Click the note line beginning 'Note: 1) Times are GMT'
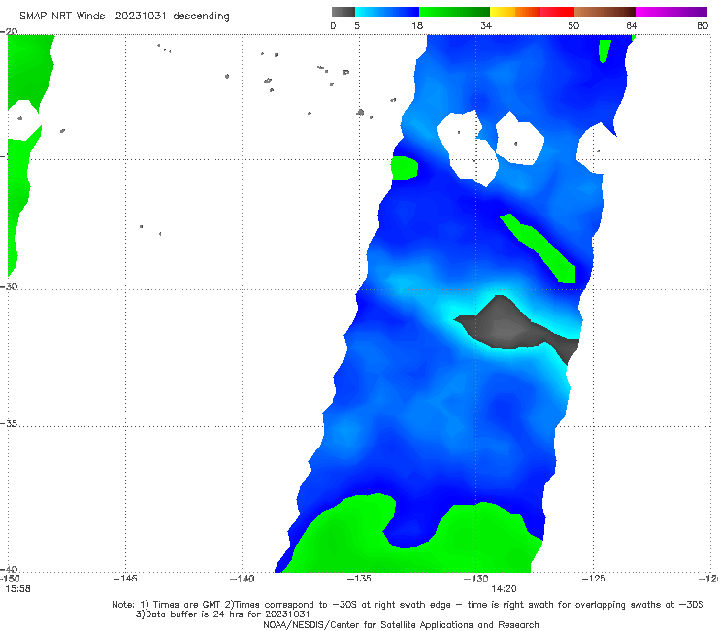Screen dimensions: 718x631 click(408, 605)
